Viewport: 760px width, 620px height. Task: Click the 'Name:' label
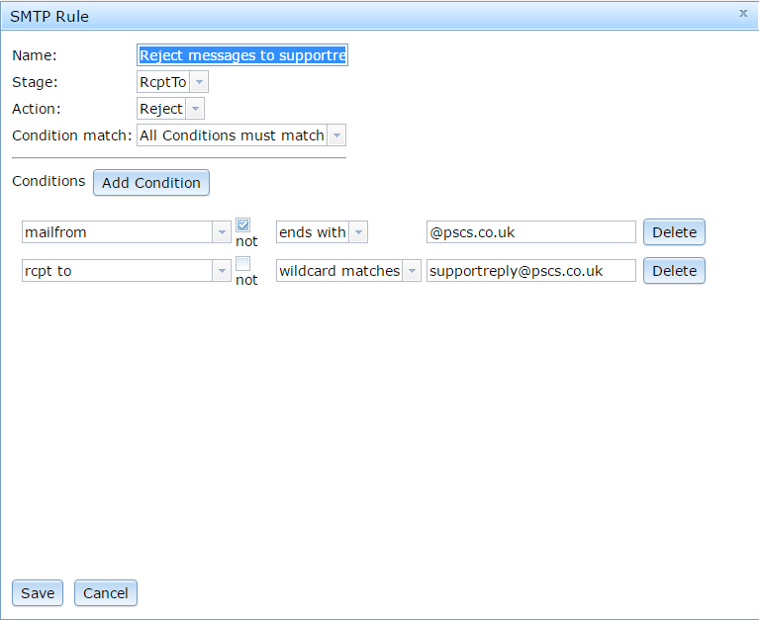[35, 55]
